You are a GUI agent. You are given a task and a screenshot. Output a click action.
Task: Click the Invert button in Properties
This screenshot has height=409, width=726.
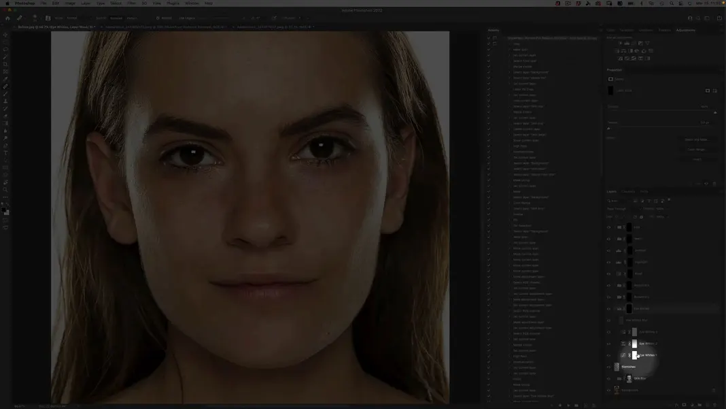point(697,159)
